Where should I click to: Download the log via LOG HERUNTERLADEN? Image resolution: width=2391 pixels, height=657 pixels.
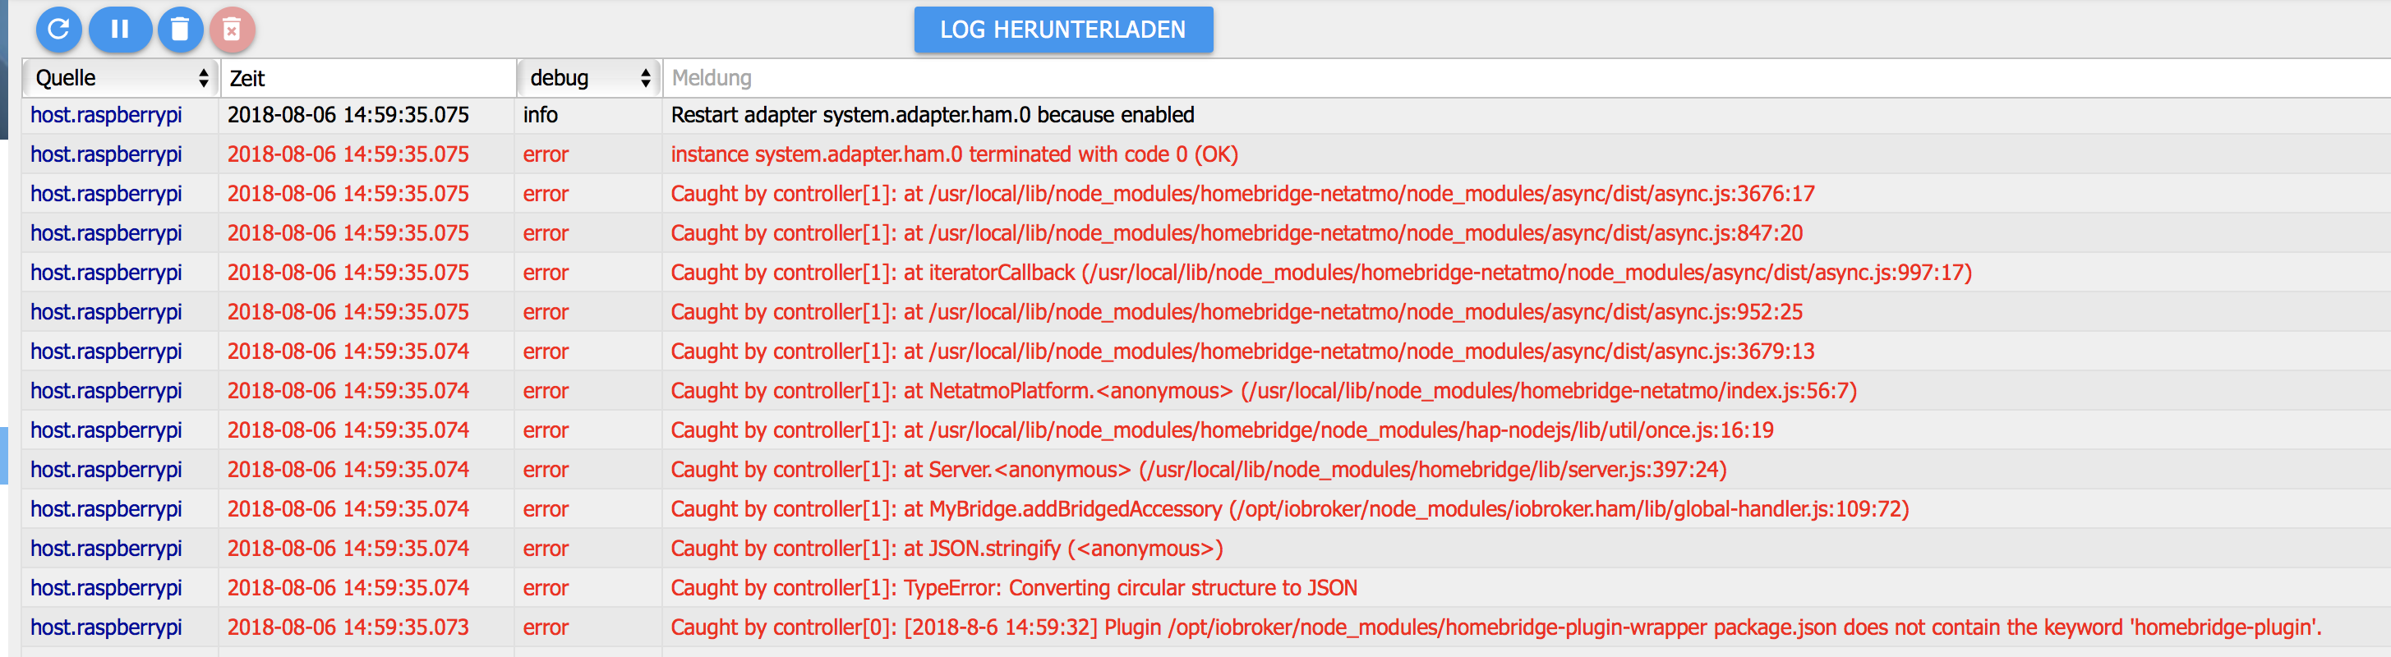(x=1062, y=30)
